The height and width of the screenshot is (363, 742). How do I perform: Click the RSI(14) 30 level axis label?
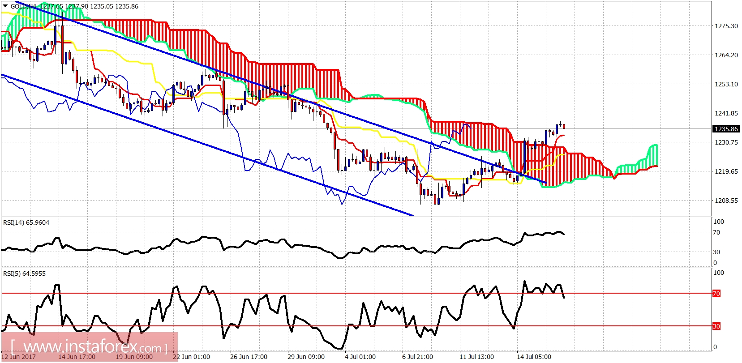(716, 252)
